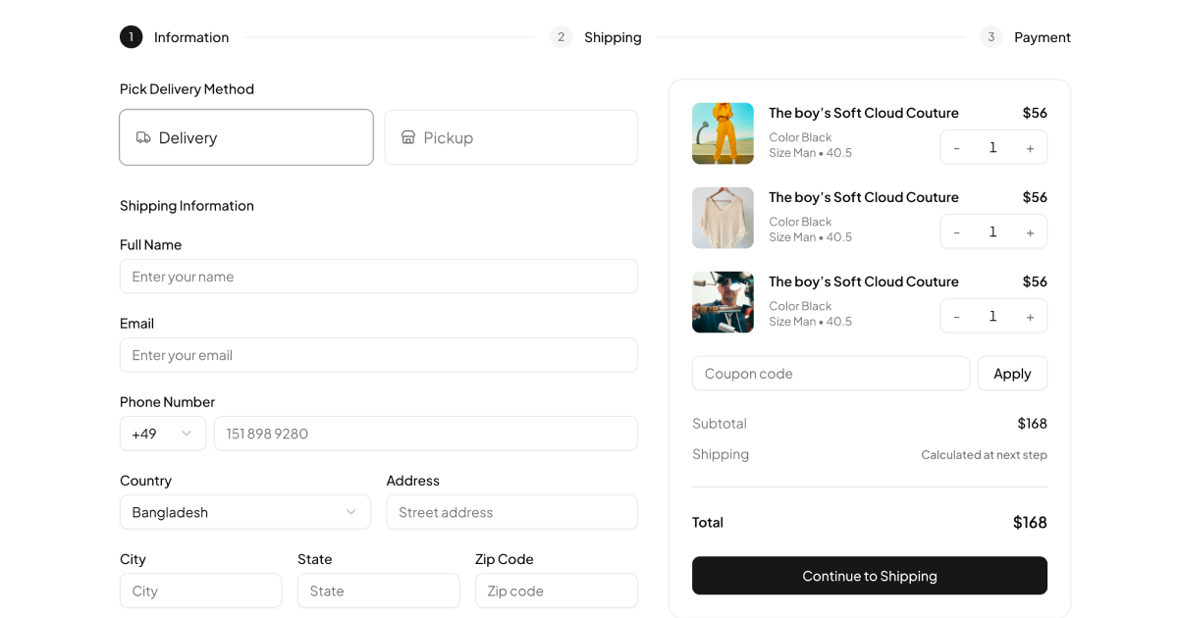Click the Continue to Shipping button

[869, 576]
